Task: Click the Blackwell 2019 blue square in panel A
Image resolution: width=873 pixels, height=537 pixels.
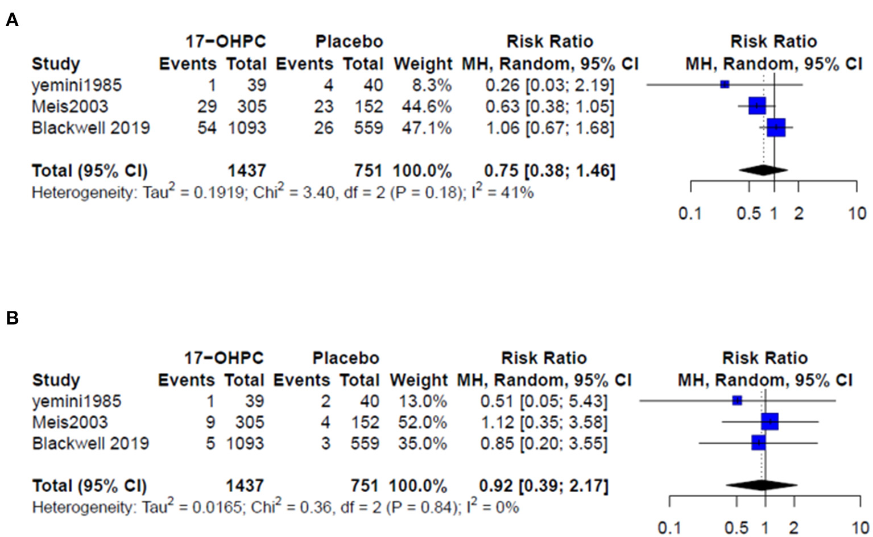Action: coord(776,128)
